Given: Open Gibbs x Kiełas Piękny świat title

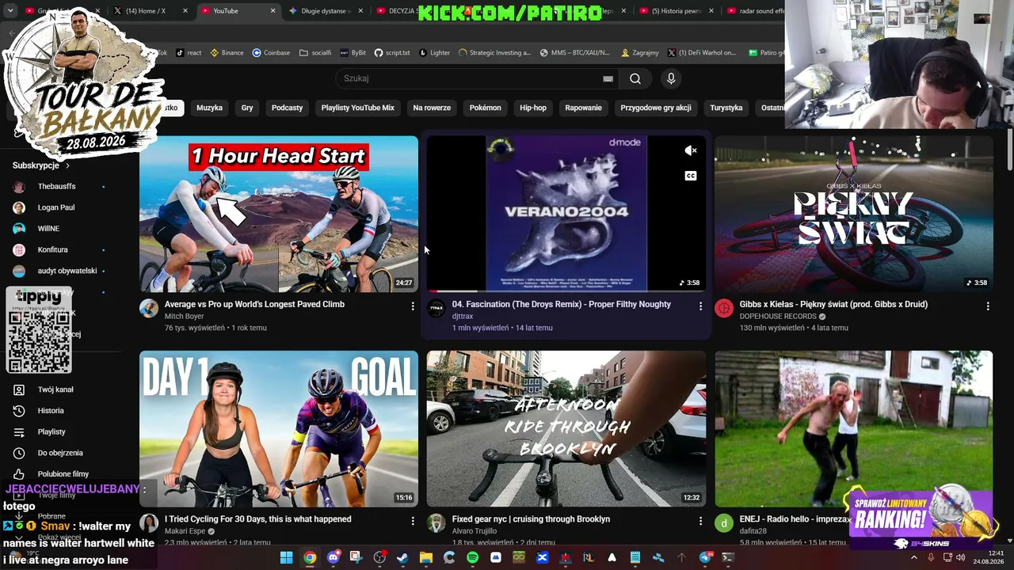Looking at the screenshot, I should click(833, 304).
